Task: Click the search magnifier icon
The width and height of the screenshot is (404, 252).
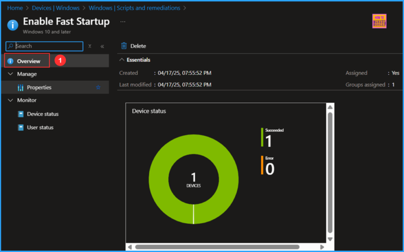Action: (10, 46)
